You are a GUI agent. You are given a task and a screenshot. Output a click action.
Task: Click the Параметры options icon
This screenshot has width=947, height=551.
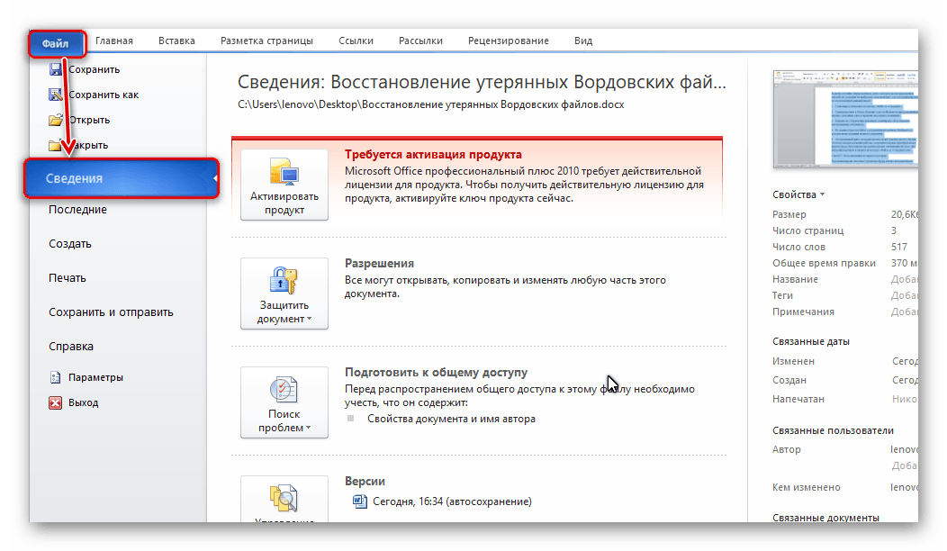tap(56, 377)
